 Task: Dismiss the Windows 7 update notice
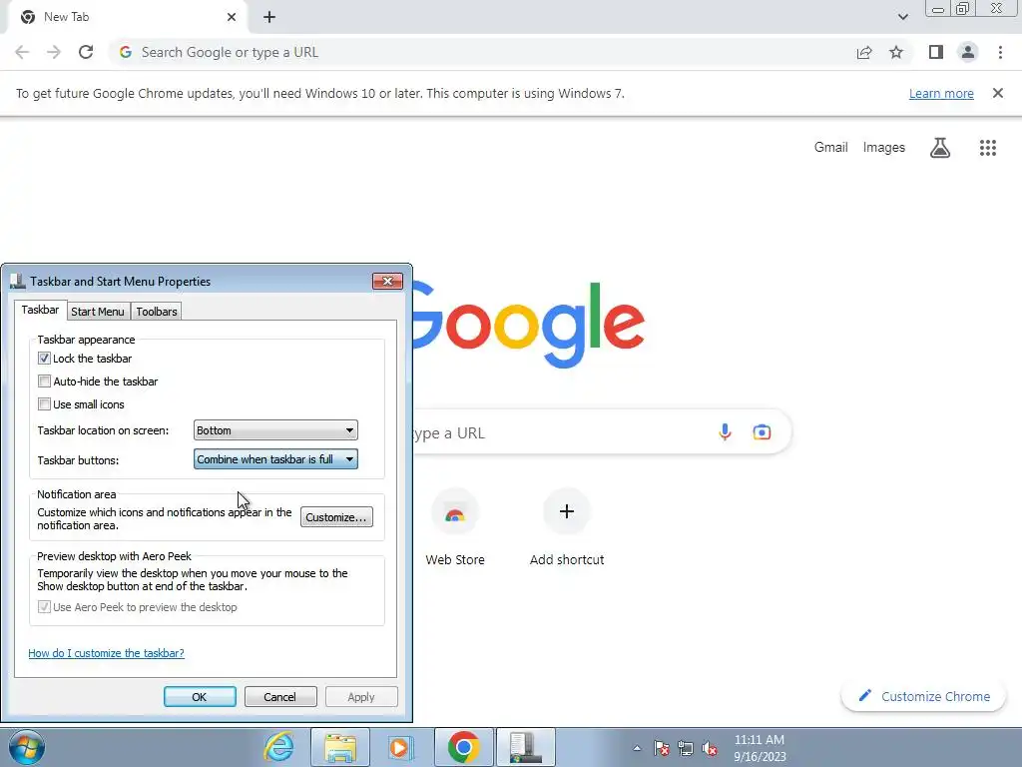coord(998,93)
